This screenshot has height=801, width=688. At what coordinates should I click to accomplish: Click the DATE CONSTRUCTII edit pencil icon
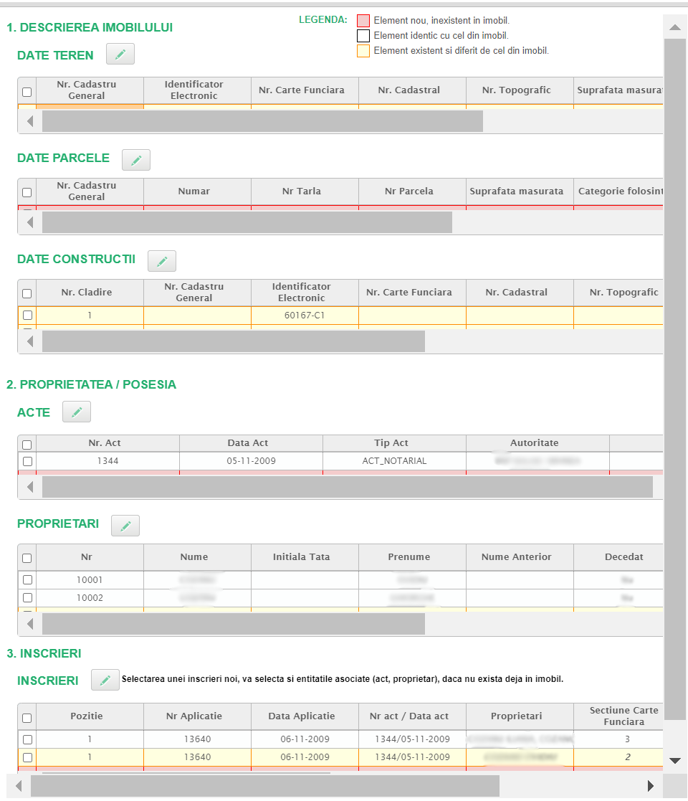162,261
